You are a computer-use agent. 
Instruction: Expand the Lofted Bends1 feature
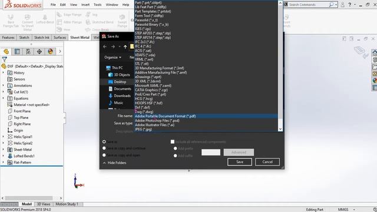4,155
